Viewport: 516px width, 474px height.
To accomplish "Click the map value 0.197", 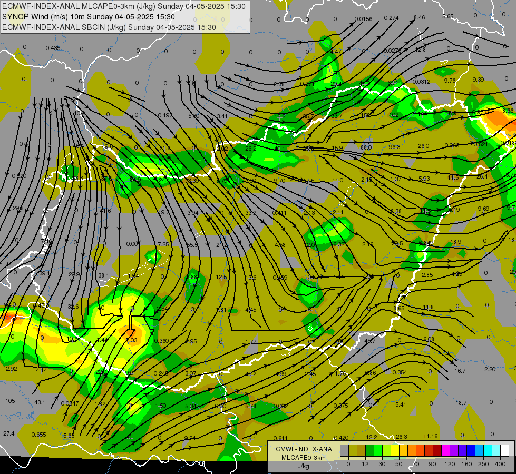I will click(x=165, y=115).
